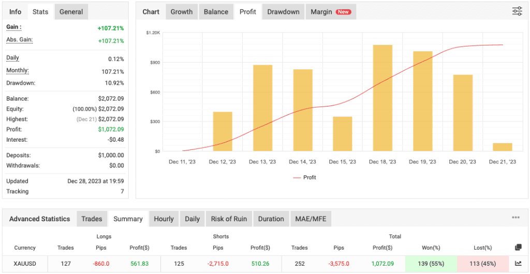
Task: Switch to the Info tab
Action: (16, 12)
